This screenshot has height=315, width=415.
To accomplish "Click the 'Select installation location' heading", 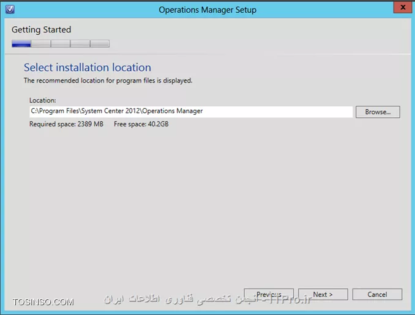I will [x=88, y=67].
